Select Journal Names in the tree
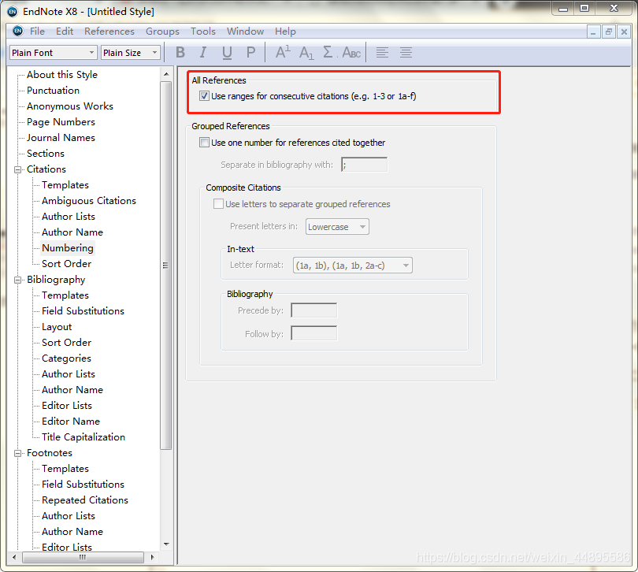 (x=61, y=138)
